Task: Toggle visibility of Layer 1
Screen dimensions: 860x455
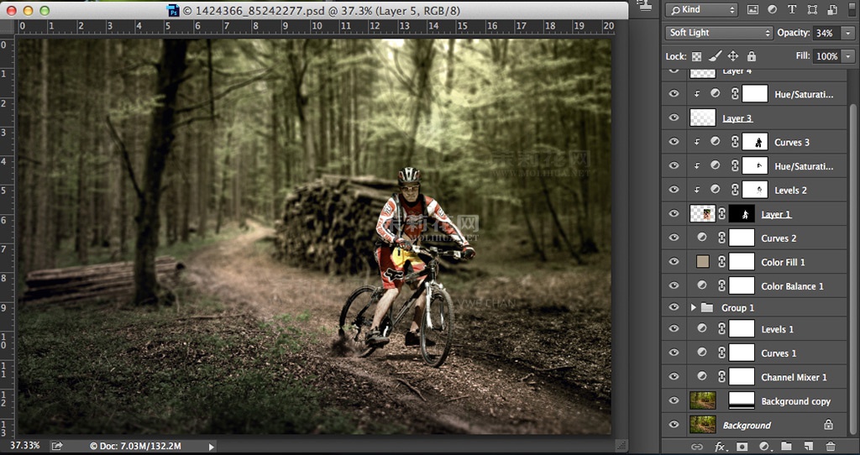Action: pos(674,214)
